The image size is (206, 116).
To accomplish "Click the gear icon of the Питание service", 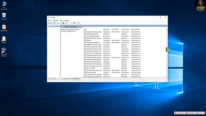I will 85,40.
